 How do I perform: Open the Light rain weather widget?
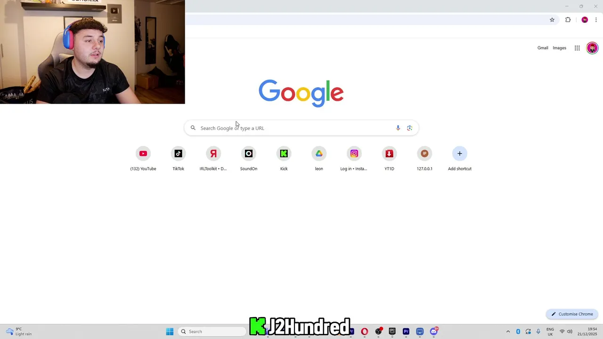[19, 331]
